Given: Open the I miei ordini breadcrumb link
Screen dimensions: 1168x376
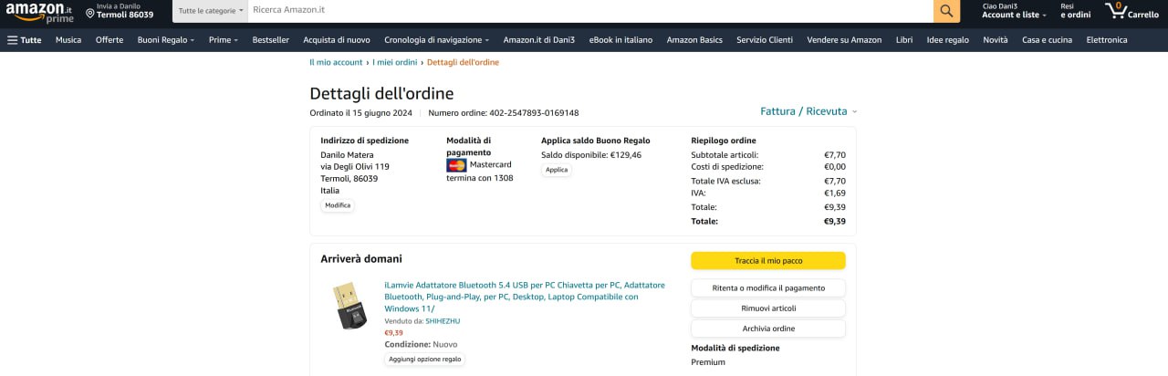Looking at the screenshot, I should [394, 62].
